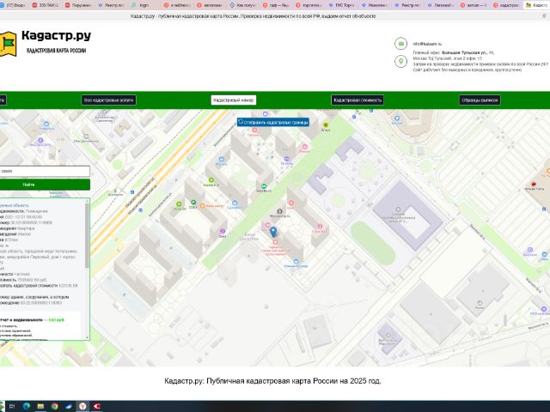550x412 pixels.
Task: Click the Сушивок blue map marker
Action: (235, 203)
